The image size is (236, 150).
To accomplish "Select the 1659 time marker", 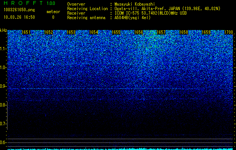I will pyautogui.click(x=206, y=32).
